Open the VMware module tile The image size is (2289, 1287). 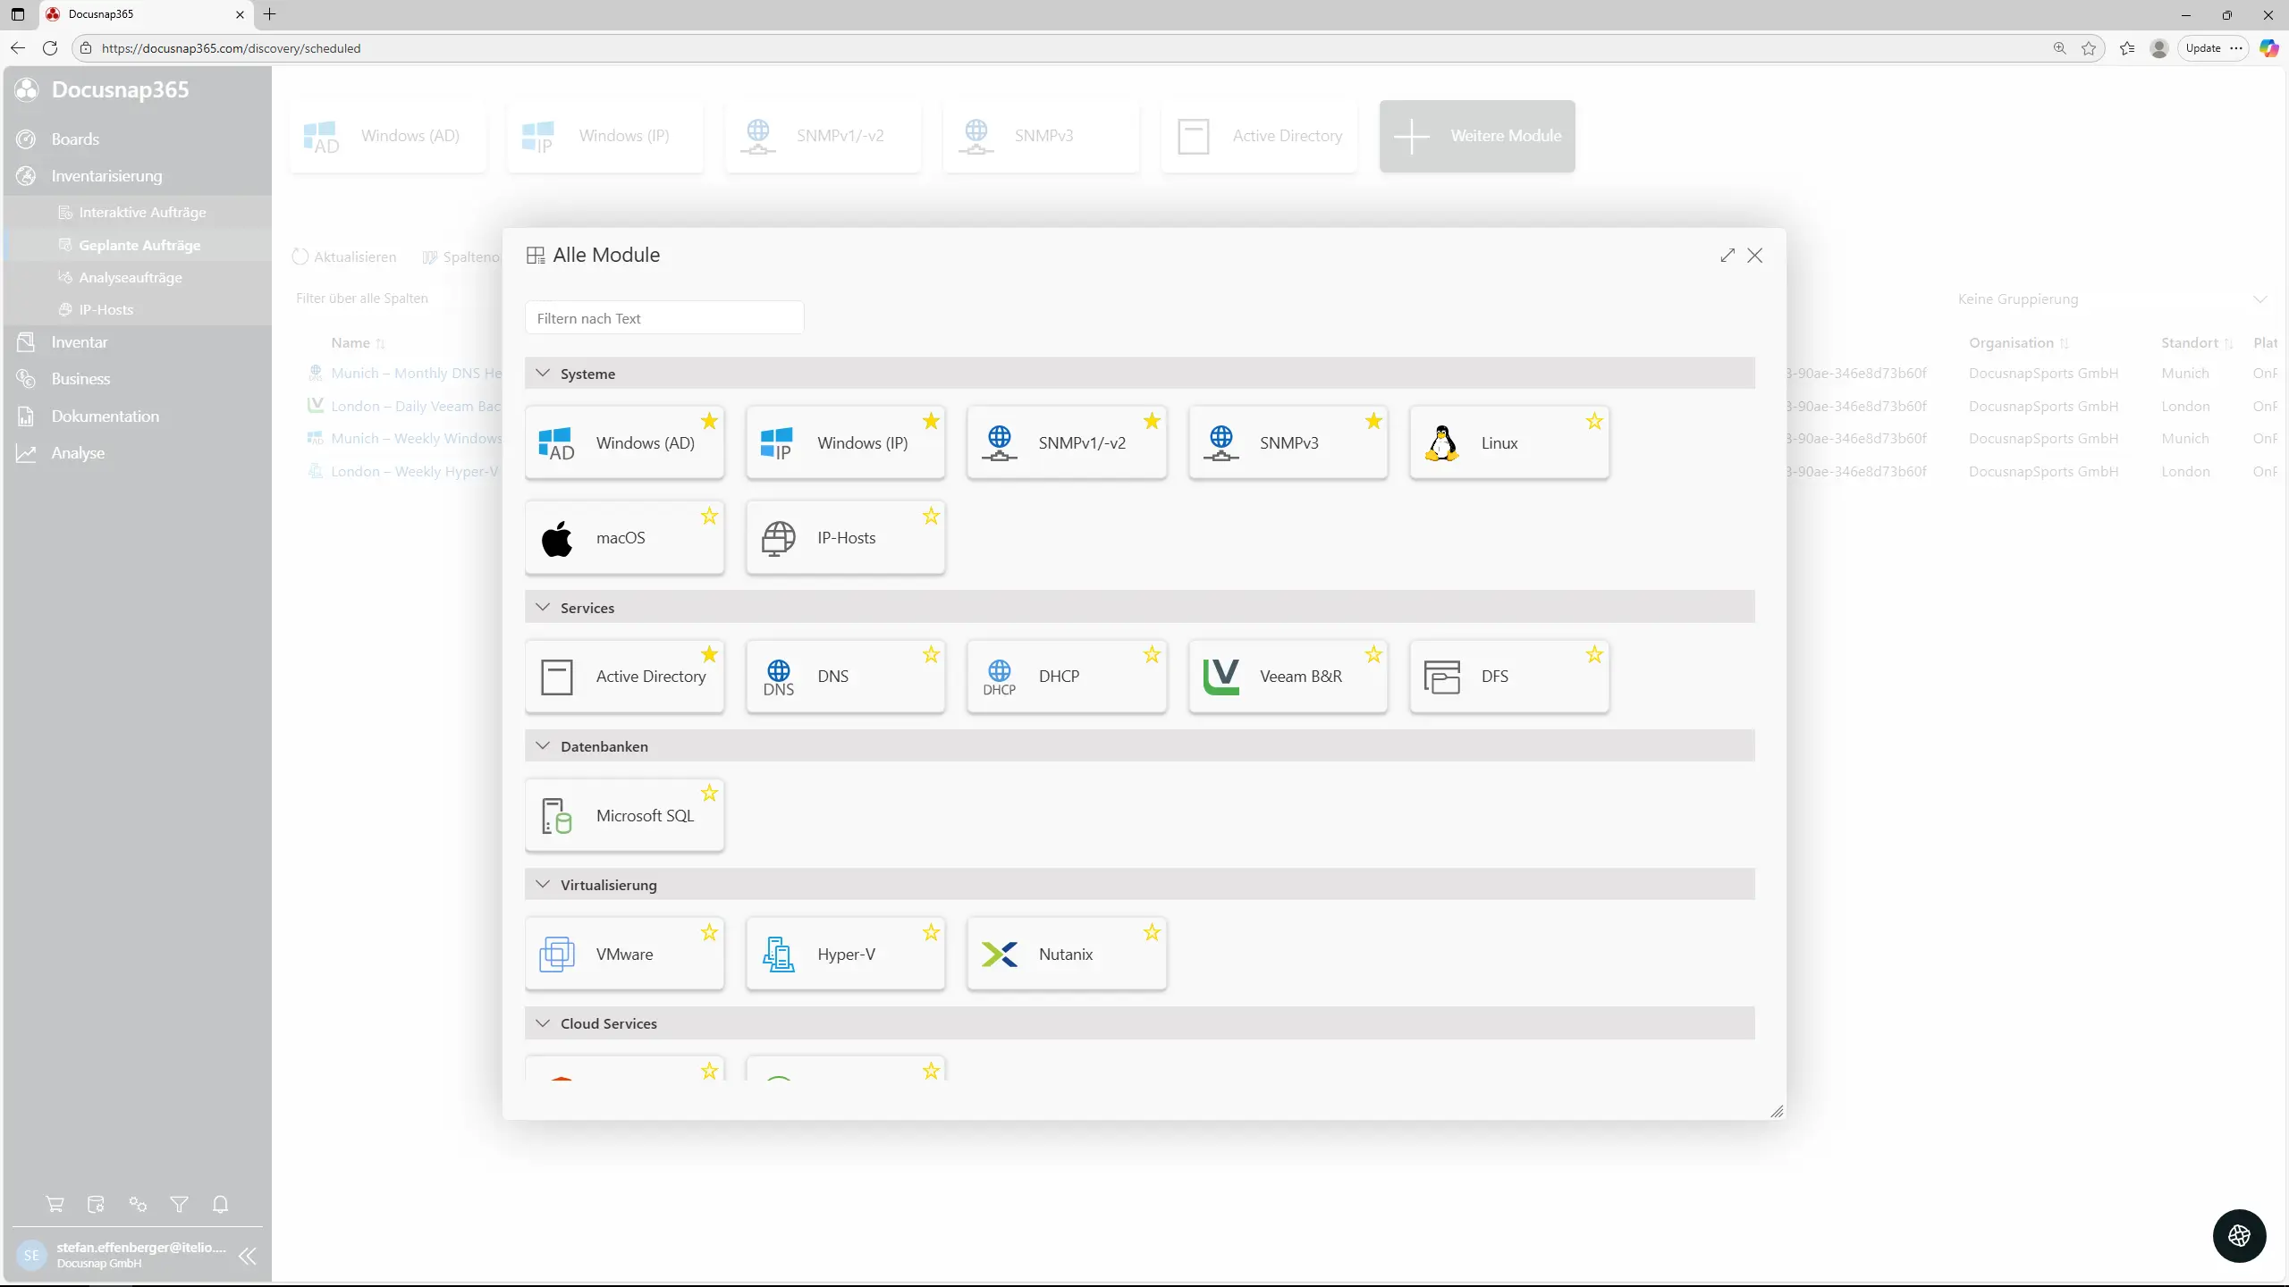pyautogui.click(x=623, y=955)
